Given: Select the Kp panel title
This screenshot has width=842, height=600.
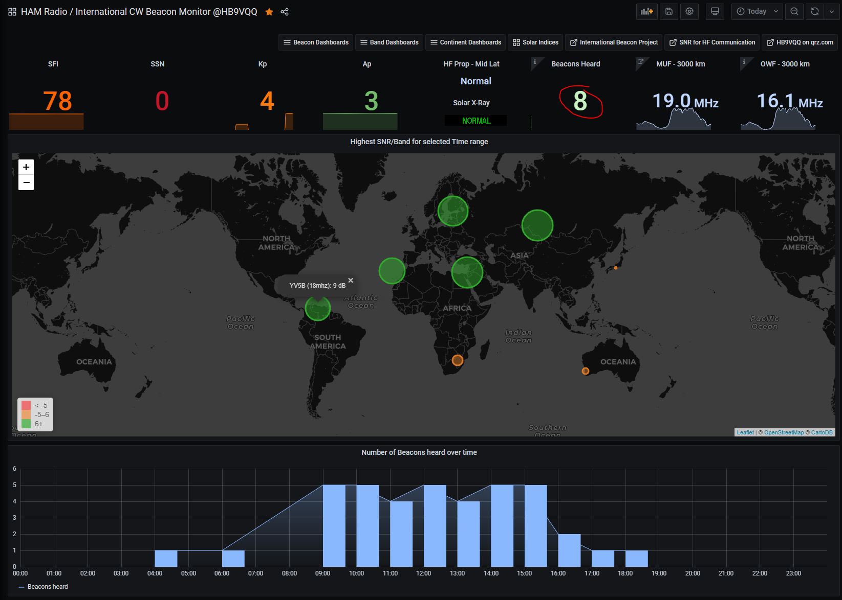Looking at the screenshot, I should coord(263,64).
